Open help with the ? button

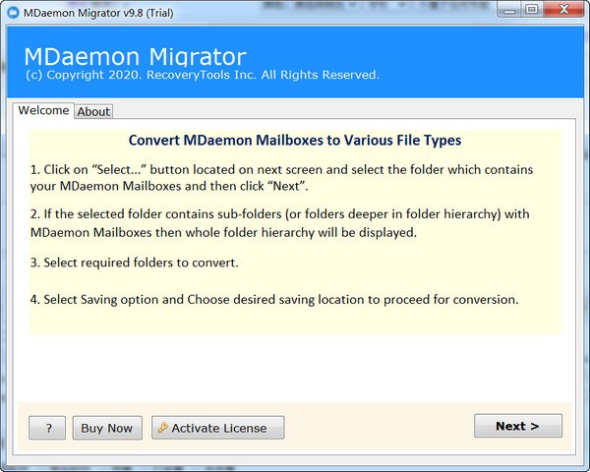47,428
